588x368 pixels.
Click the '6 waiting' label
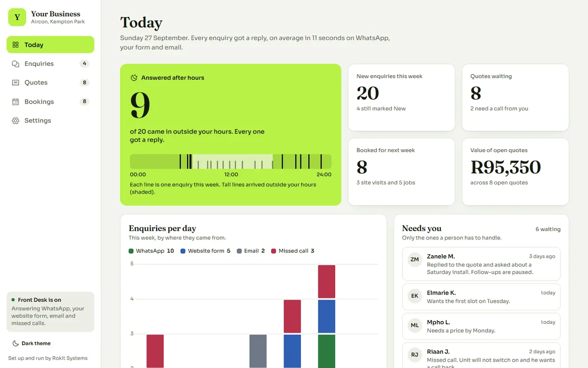tap(548, 229)
